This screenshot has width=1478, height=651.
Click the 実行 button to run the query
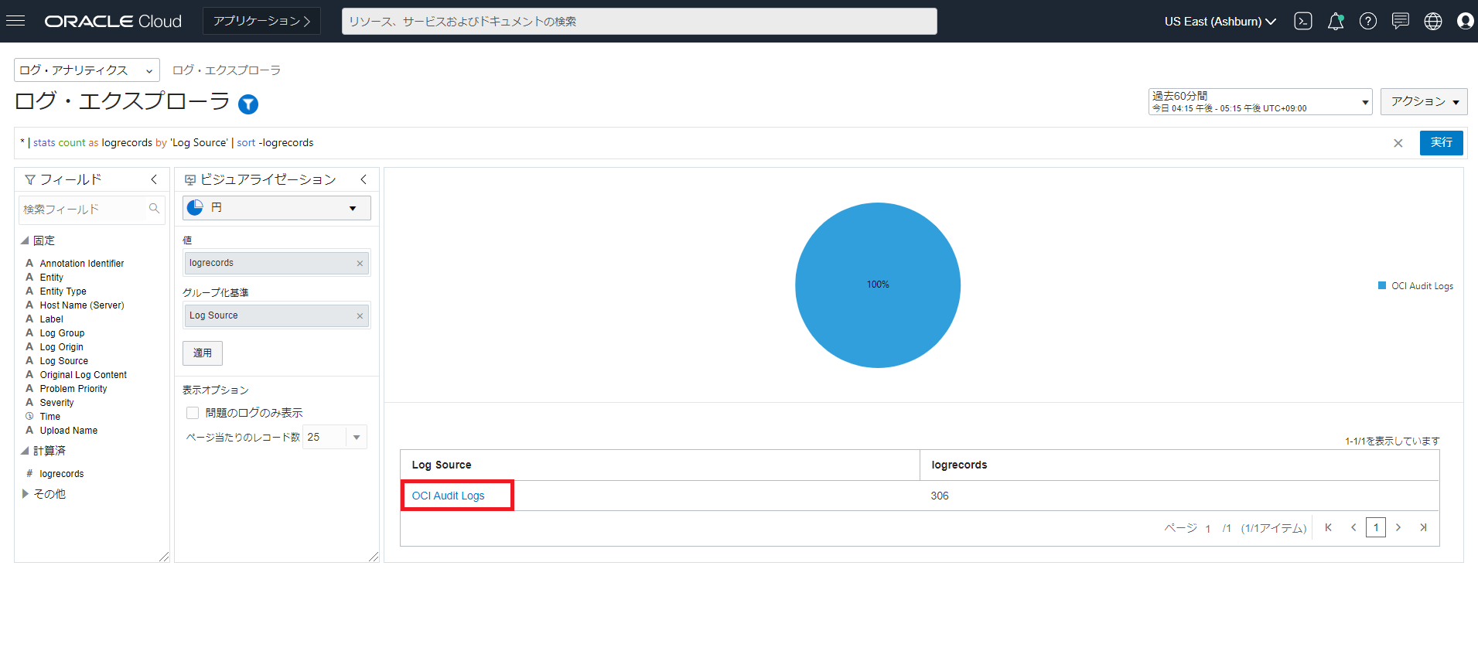click(1441, 143)
